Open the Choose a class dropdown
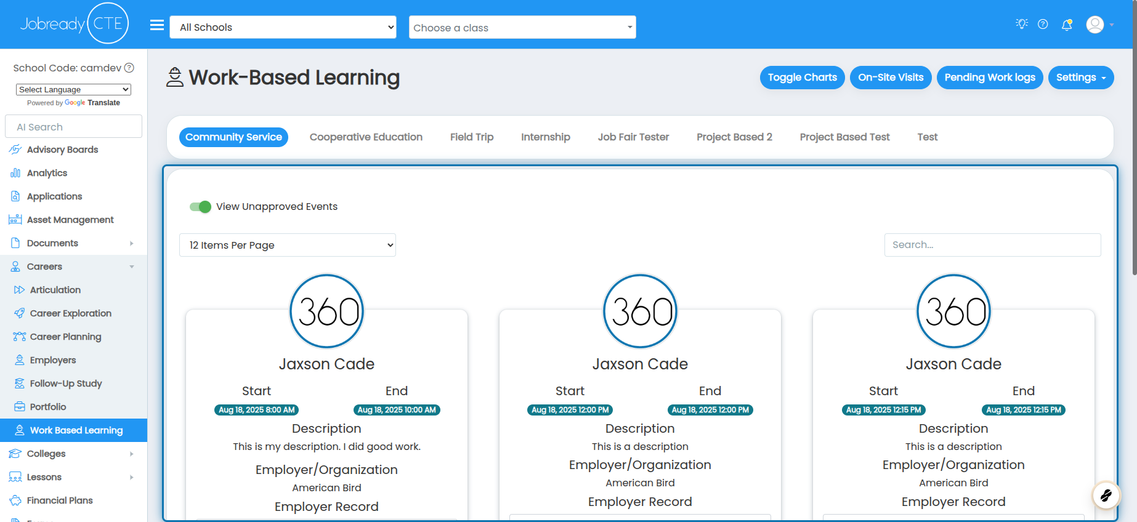The image size is (1137, 522). [x=522, y=27]
